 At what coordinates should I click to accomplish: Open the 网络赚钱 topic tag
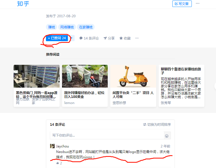click(x=67, y=27)
